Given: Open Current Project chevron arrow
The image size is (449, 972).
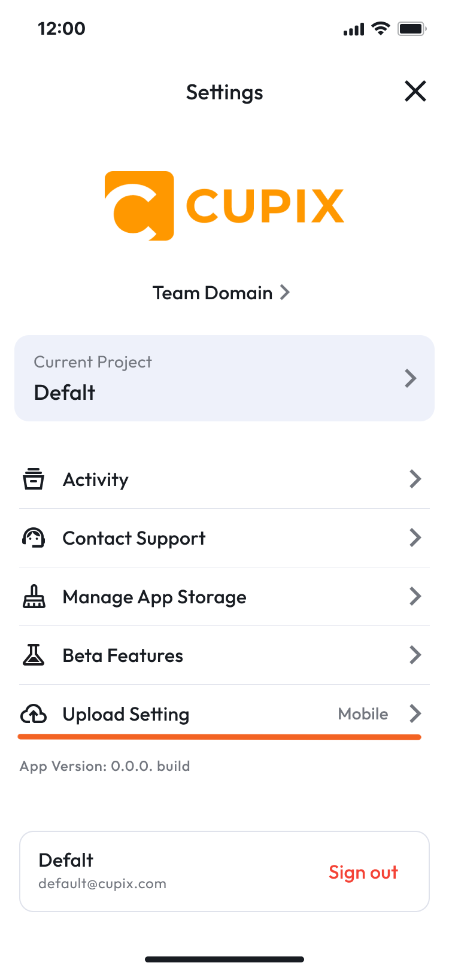Looking at the screenshot, I should click(411, 378).
